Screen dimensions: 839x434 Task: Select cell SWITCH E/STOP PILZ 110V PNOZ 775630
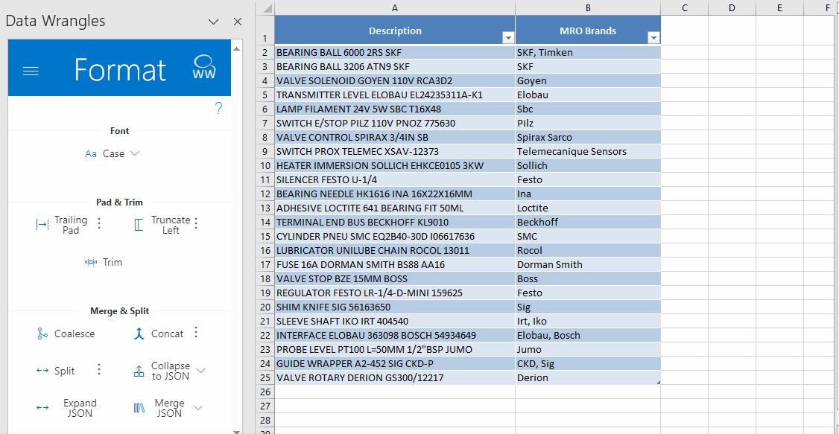point(395,124)
